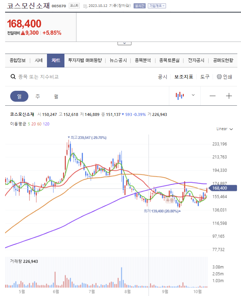Open the 종목토론실 tab

pos(169,61)
